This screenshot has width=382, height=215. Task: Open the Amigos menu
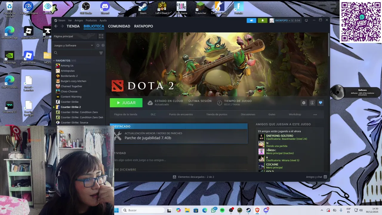(79, 20)
